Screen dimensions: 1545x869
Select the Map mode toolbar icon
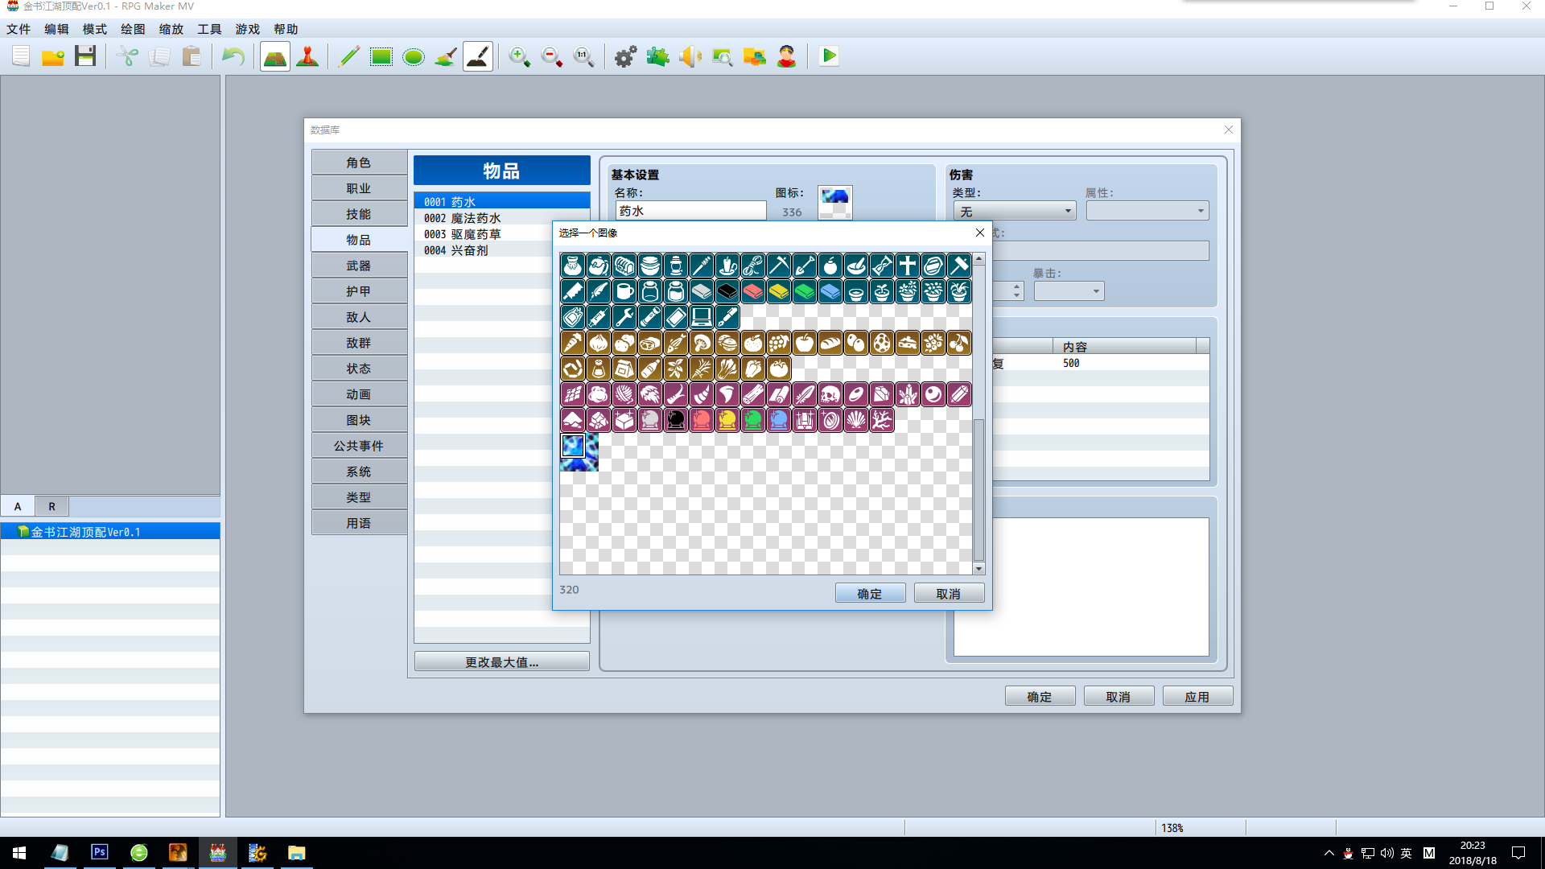tap(275, 56)
